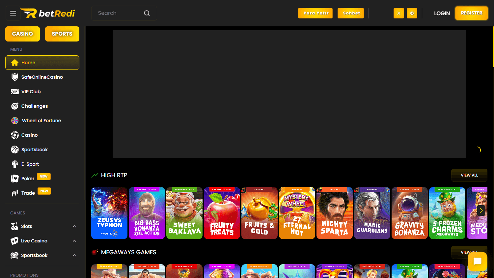Click the REGISTER button
The width and height of the screenshot is (494, 278).
pyautogui.click(x=471, y=13)
